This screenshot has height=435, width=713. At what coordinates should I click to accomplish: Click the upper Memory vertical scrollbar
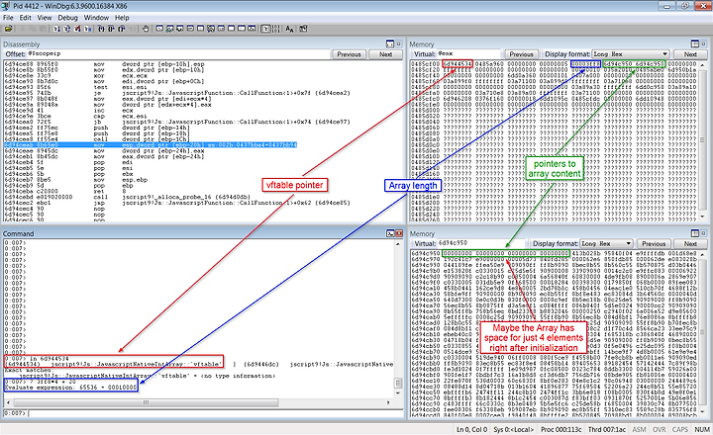702,141
